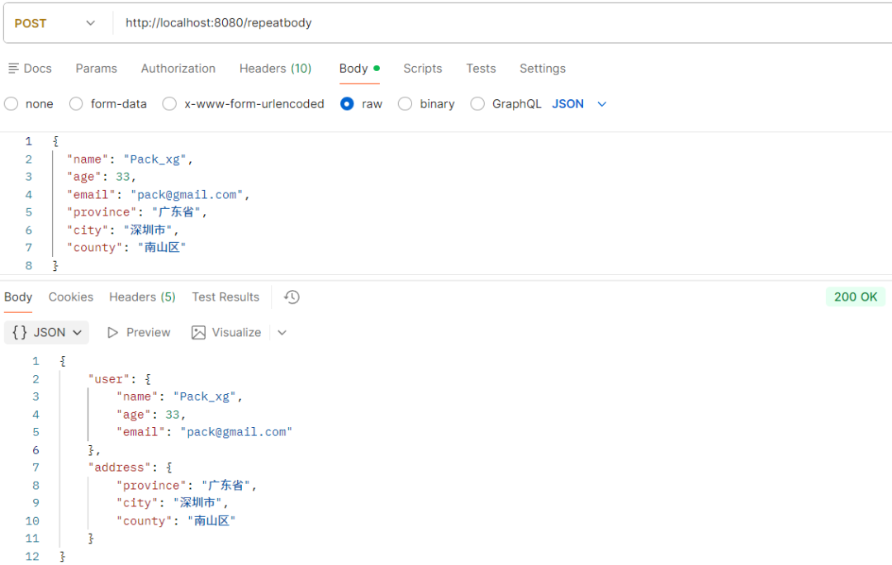892x565 pixels.
Task: Open the response JSON format dropdown
Action: 46,332
